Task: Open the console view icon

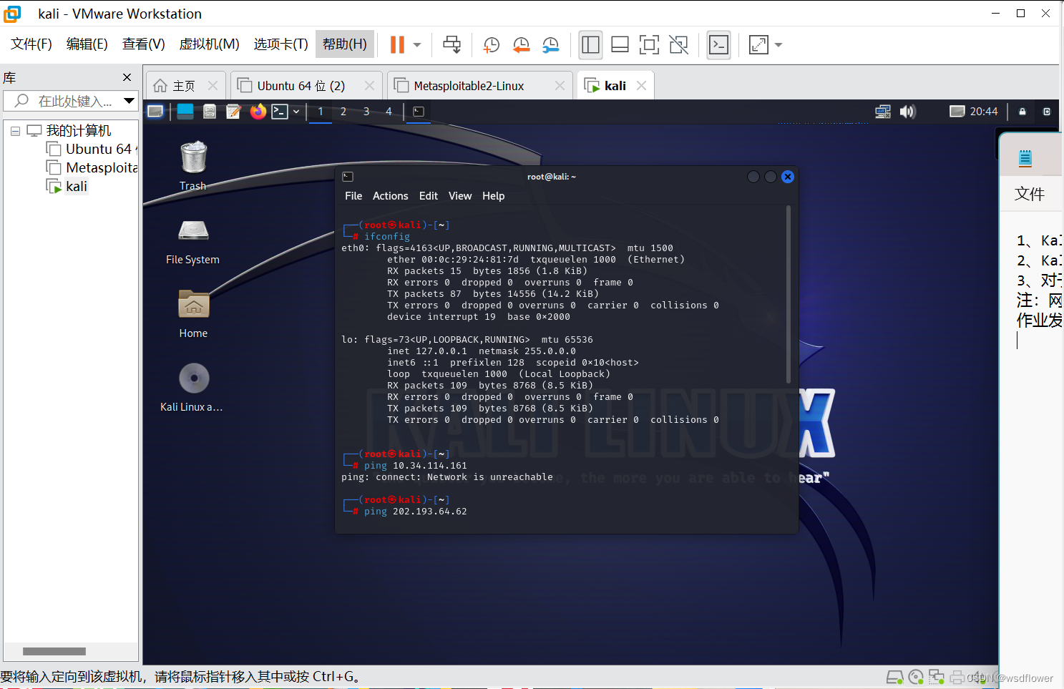Action: click(x=718, y=45)
